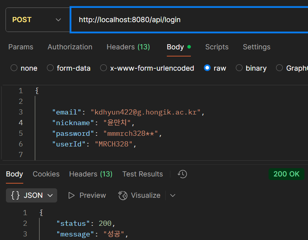This screenshot has width=308, height=240.
Task: Open the request Headers (13) tab
Action: point(128,47)
